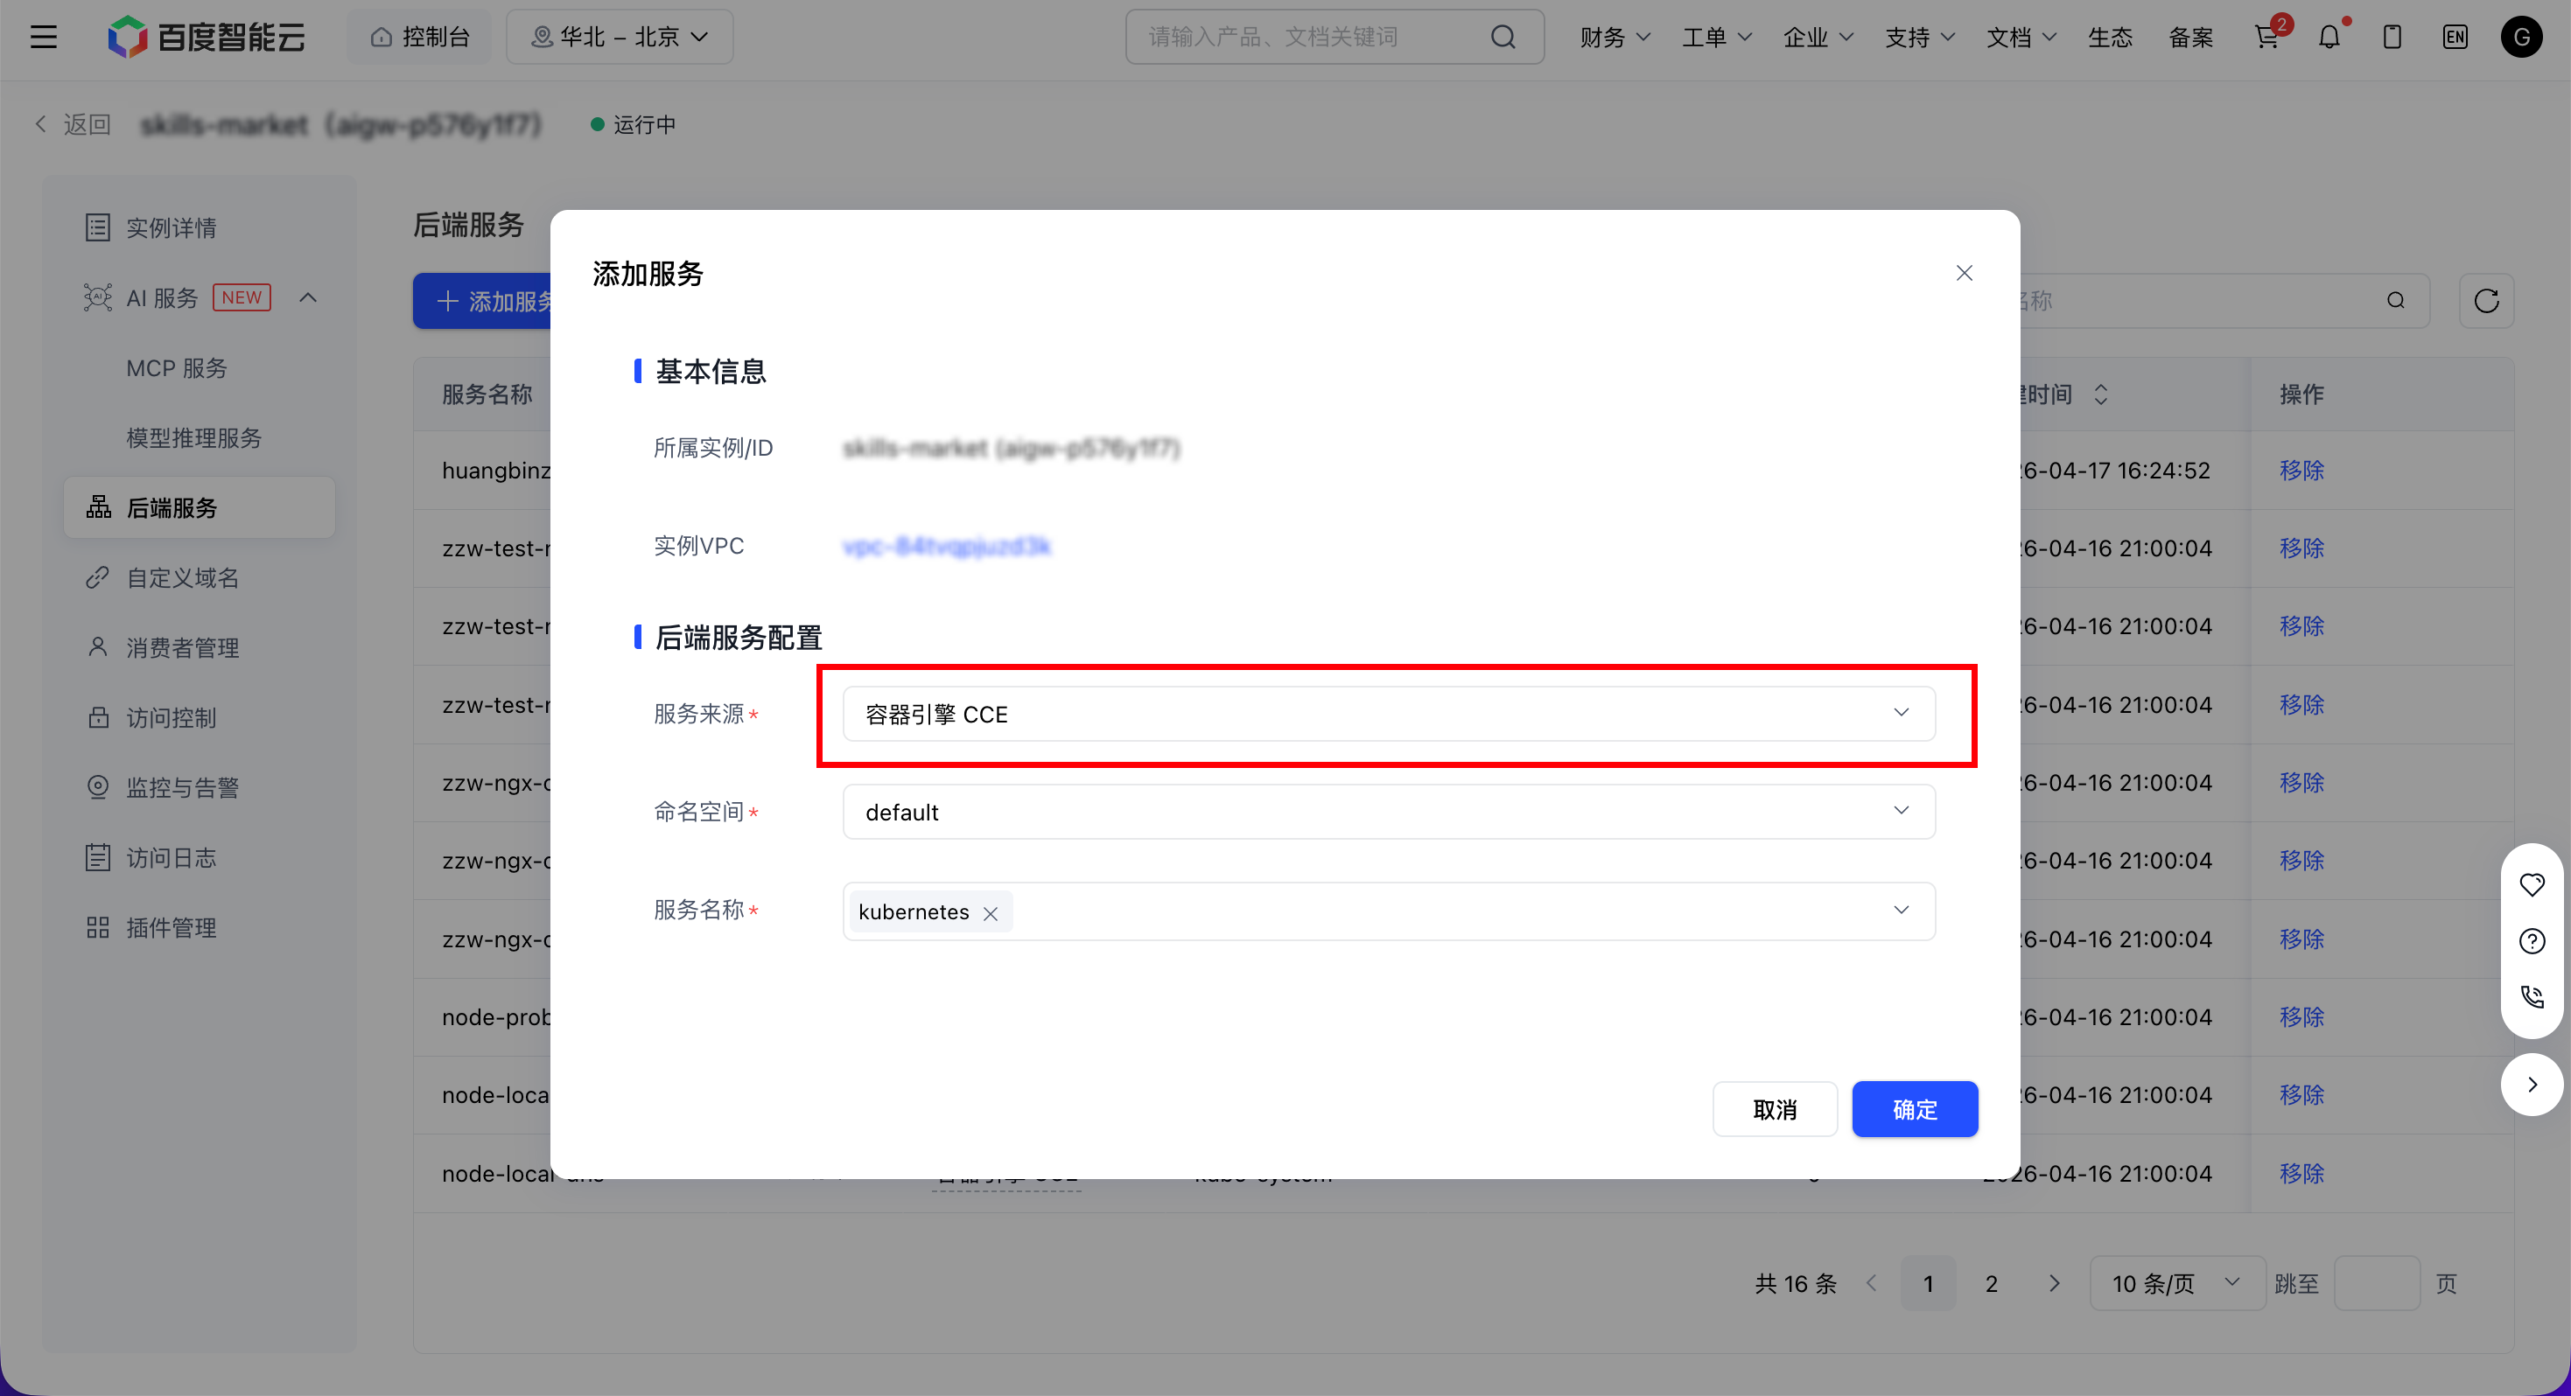This screenshot has width=2571, height=1396.
Task: Open the user avatar G menu
Action: (x=2521, y=37)
